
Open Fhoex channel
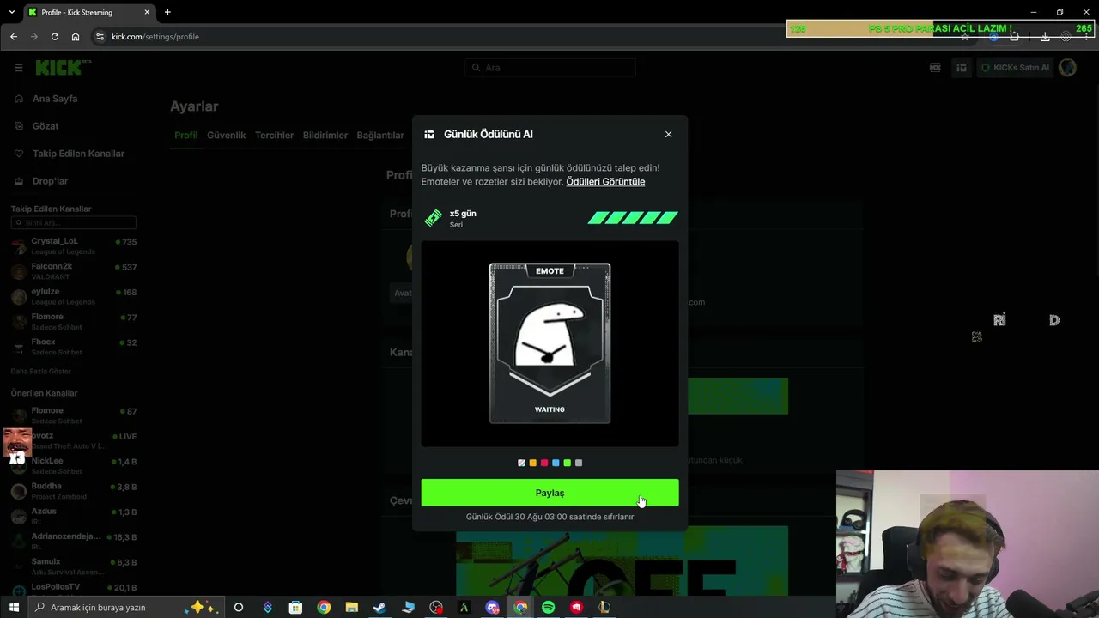point(74,347)
